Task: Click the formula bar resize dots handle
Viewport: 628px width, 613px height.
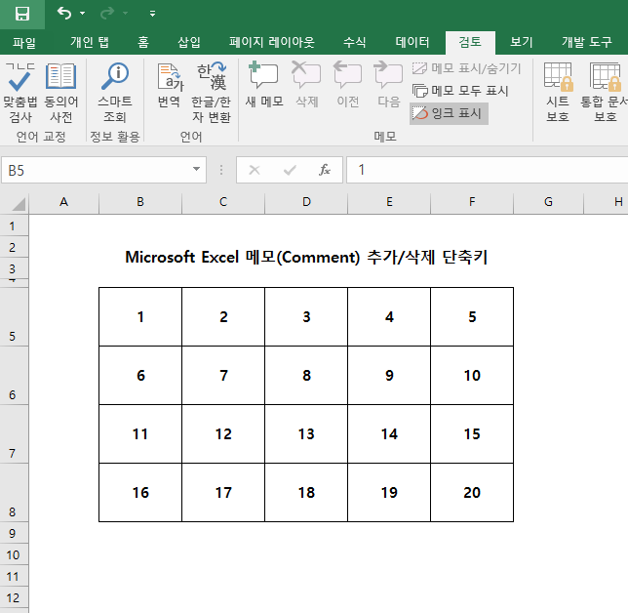Action: pos(221,170)
